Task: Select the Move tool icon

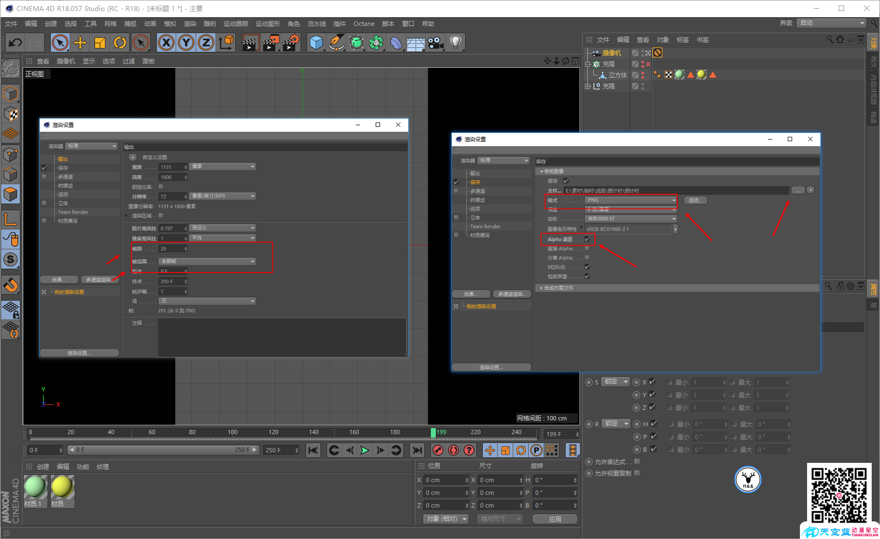Action: click(80, 42)
